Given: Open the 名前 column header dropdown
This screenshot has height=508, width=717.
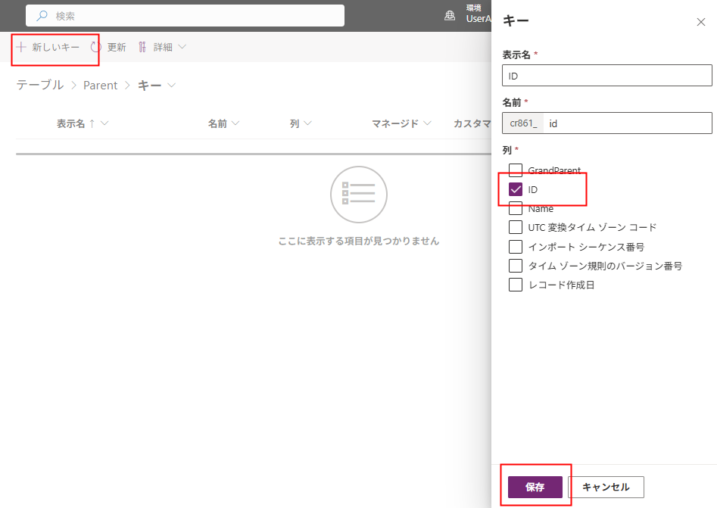Looking at the screenshot, I should (235, 123).
